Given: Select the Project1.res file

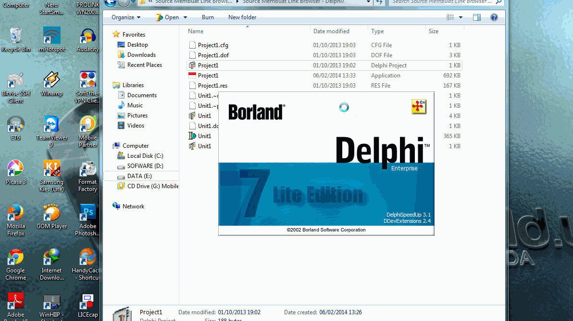Looking at the screenshot, I should point(324,86).
